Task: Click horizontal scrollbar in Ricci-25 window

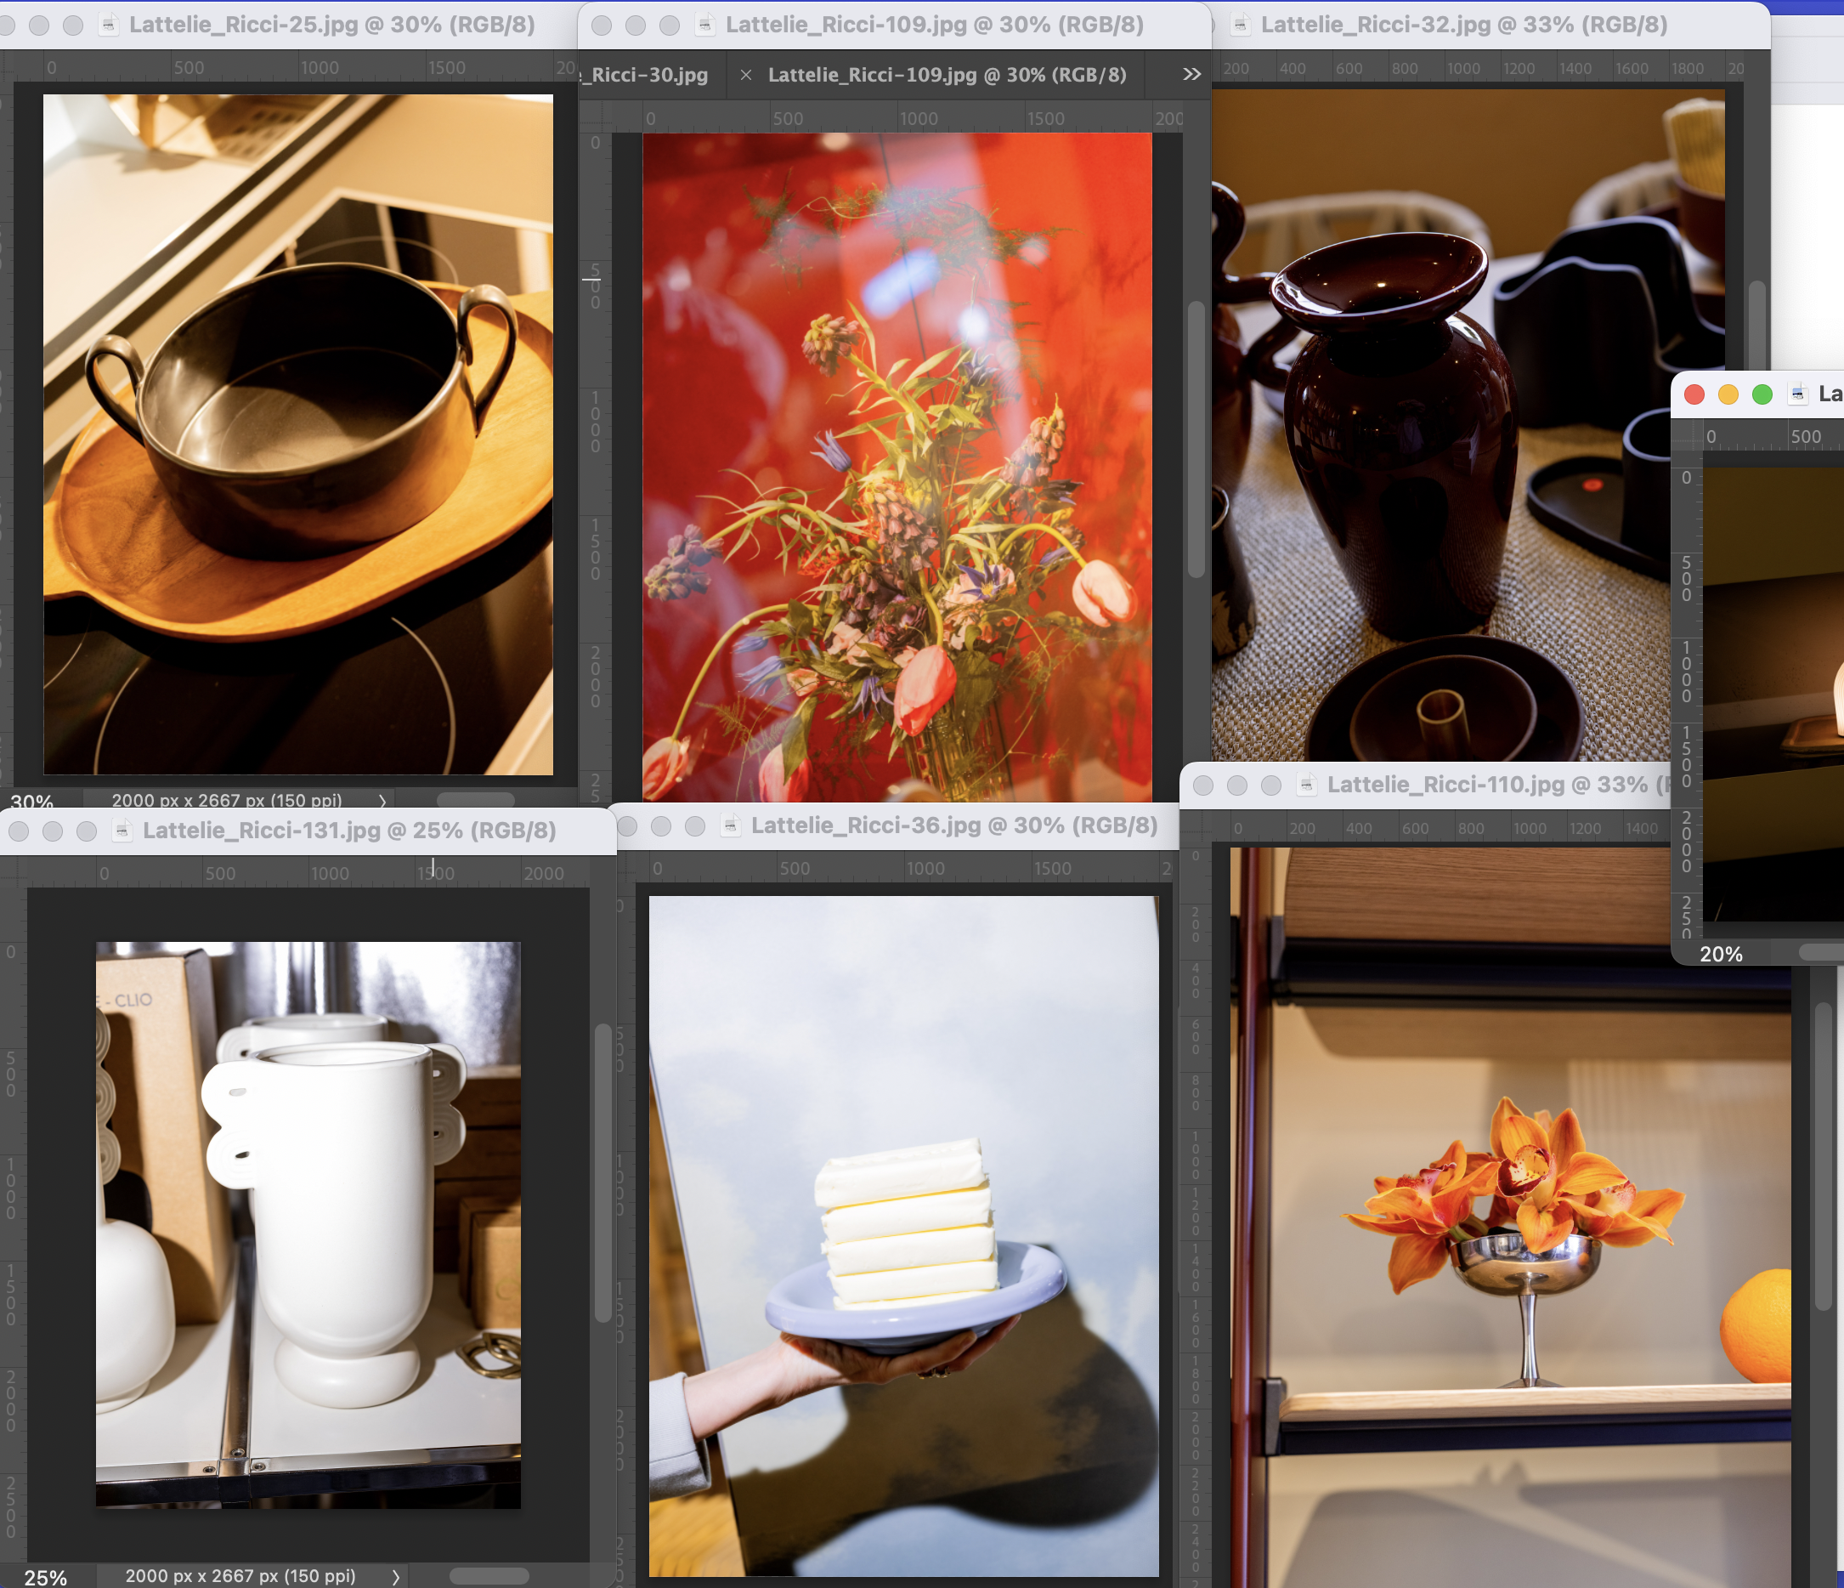Action: click(475, 799)
